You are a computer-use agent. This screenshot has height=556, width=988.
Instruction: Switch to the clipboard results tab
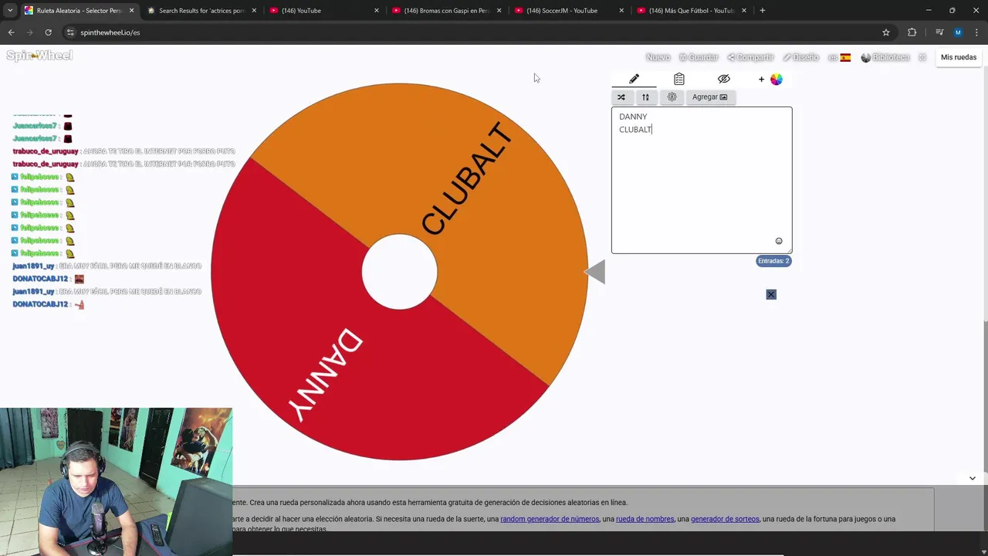coord(678,79)
